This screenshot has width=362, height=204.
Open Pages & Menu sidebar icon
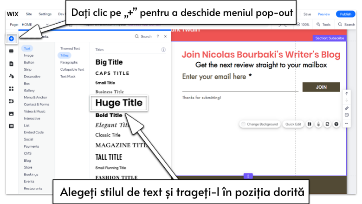pyautogui.click(x=11, y=64)
